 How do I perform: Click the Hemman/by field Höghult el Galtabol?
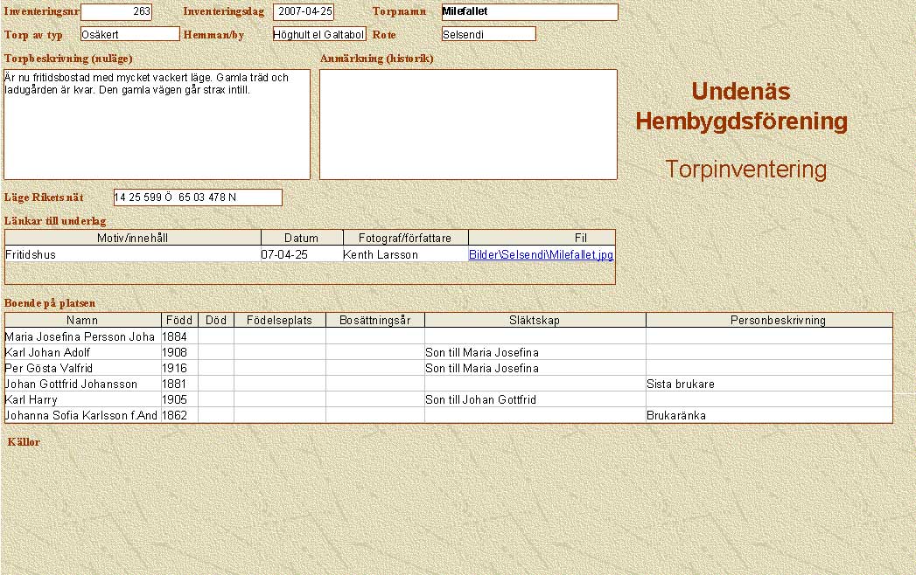(318, 34)
